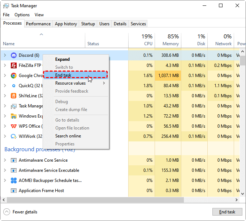The width and height of the screenshot is (246, 221).
Task: Expand the Google Chrome process tree
Action: tap(5, 76)
